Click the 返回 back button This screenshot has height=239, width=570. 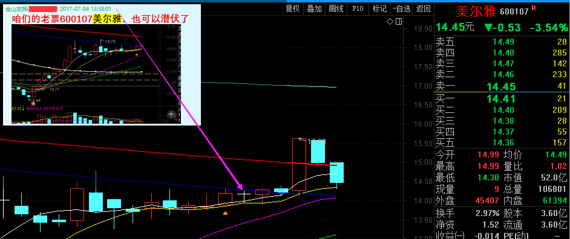pyautogui.click(x=423, y=9)
